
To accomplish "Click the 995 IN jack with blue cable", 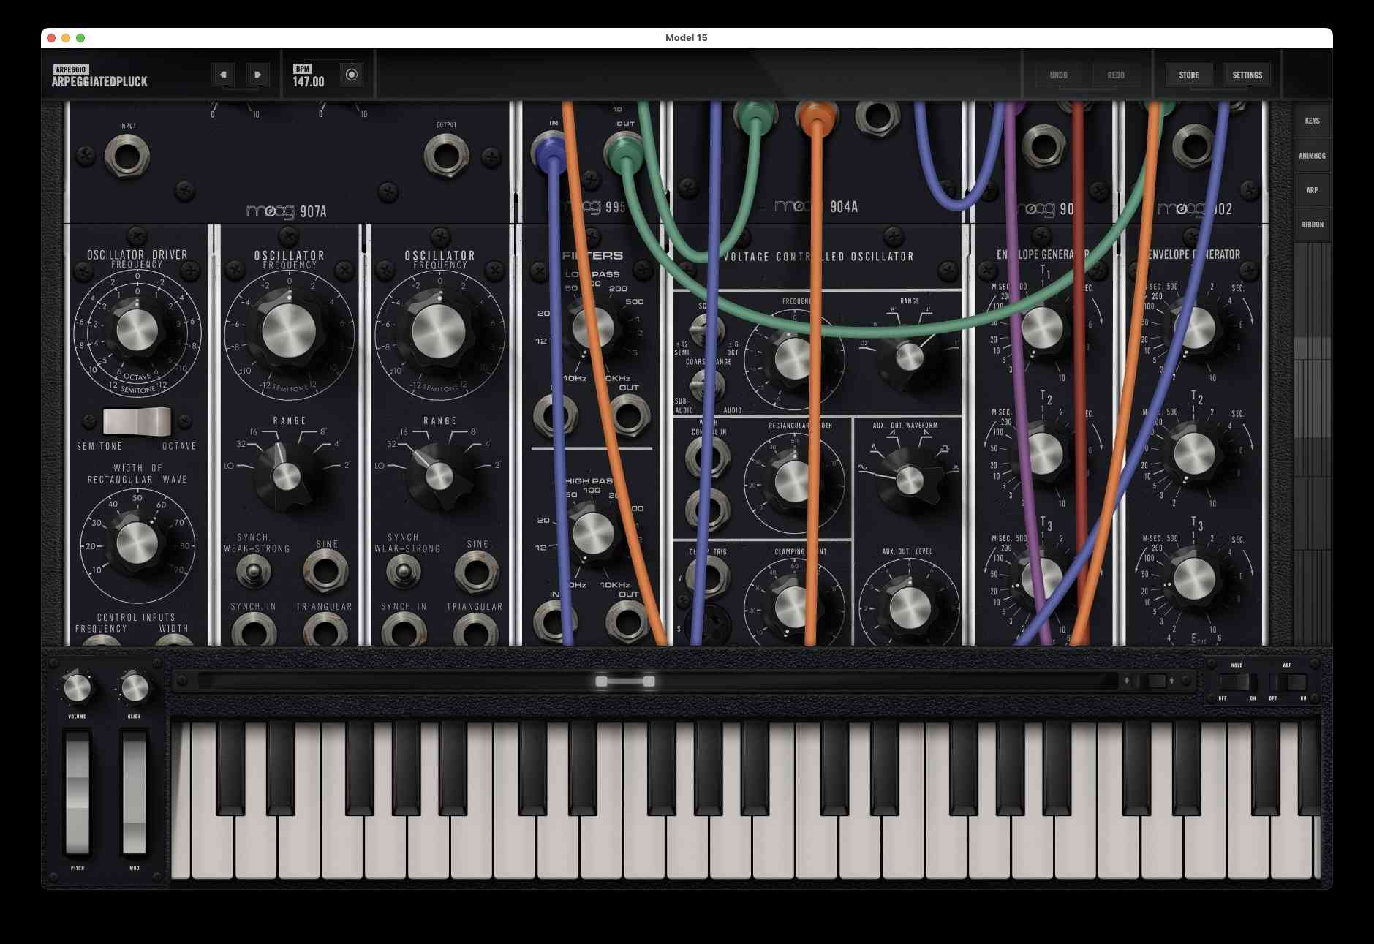I will click(x=552, y=154).
